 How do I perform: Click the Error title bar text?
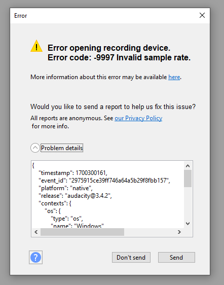(21, 16)
